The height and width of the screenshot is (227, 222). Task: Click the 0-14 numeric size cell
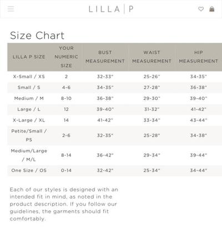(x=66, y=170)
